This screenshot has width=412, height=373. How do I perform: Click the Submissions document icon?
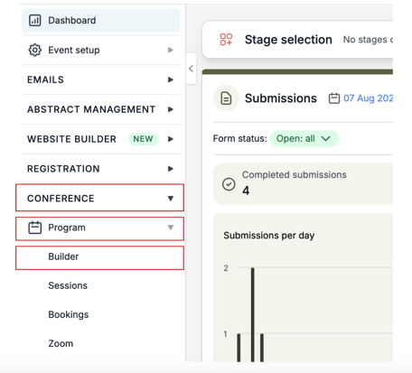pyautogui.click(x=226, y=98)
